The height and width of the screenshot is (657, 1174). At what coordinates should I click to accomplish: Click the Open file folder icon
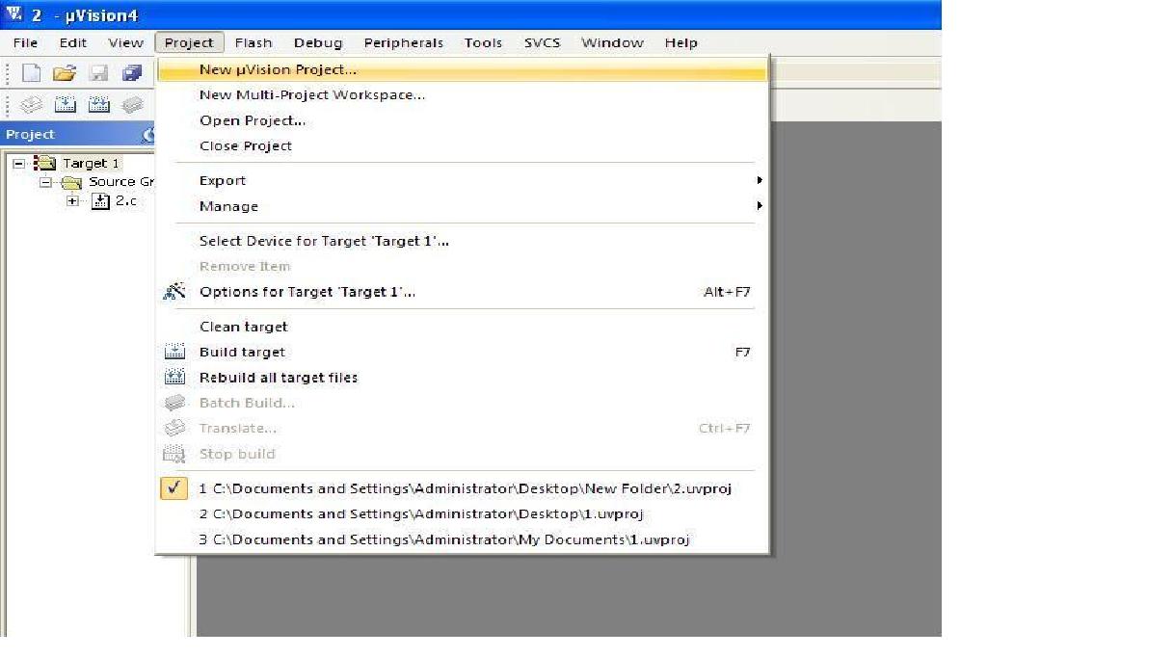click(x=64, y=73)
